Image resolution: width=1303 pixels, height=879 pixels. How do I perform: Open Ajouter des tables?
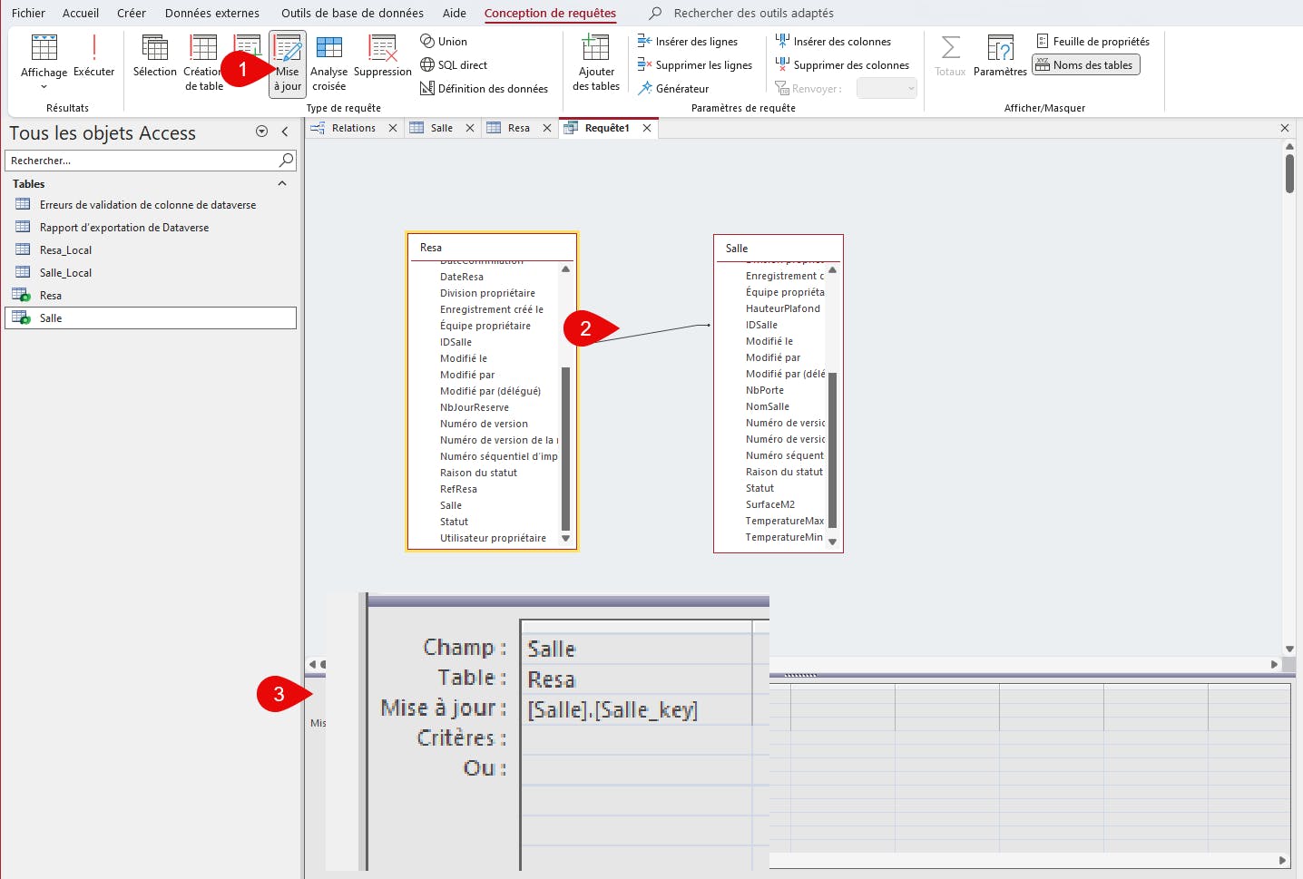(x=596, y=63)
